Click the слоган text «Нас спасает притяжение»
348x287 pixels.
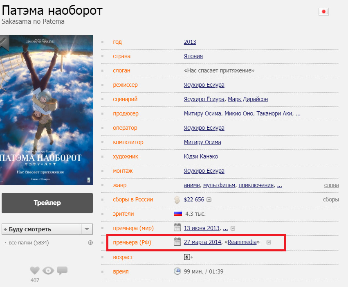[219, 71]
